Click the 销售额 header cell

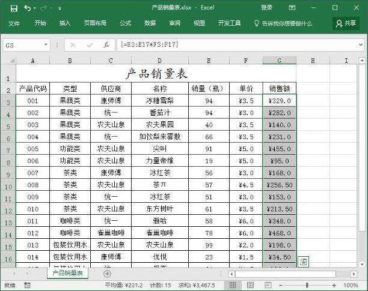279,88
